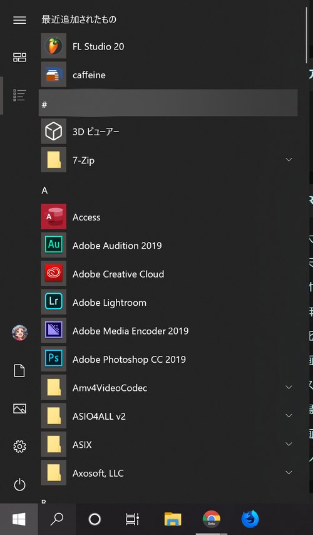Open the red Access icon

point(54,217)
